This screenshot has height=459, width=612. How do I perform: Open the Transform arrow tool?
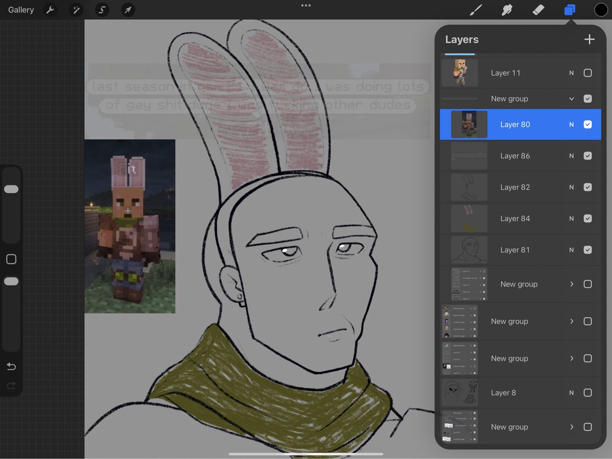pos(127,10)
